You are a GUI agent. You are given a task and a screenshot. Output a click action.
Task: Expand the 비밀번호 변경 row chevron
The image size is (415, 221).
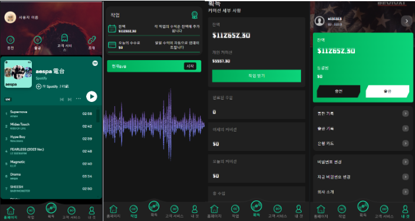pos(405,162)
